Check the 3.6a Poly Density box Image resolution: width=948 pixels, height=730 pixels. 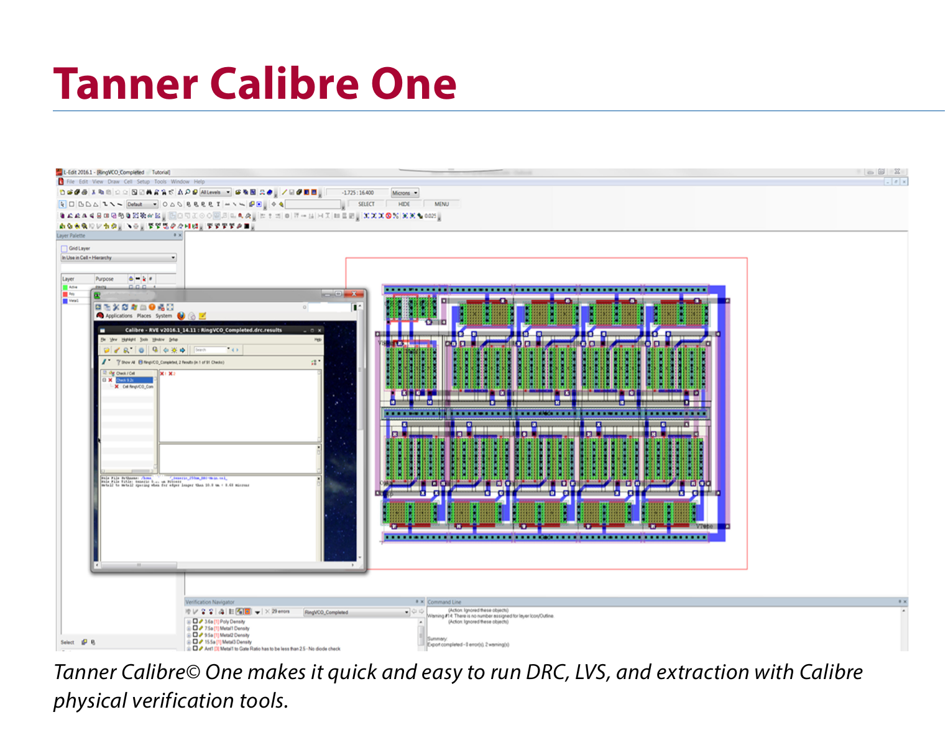(195, 621)
